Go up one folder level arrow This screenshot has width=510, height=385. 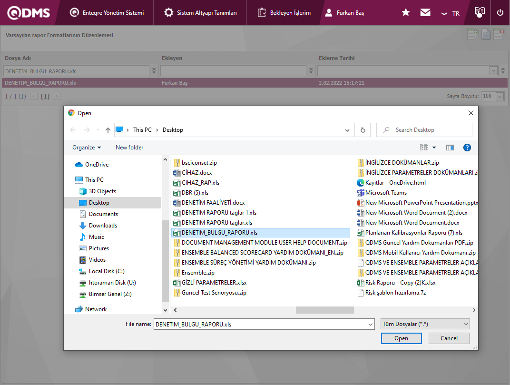click(108, 130)
